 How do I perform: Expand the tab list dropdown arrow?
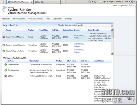click(x=5, y=2)
